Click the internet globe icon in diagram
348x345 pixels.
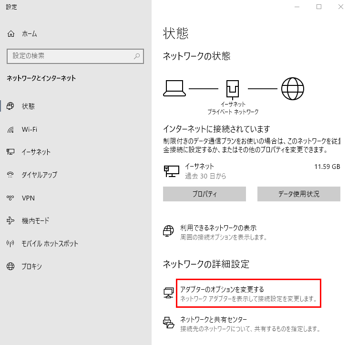pos(293,89)
